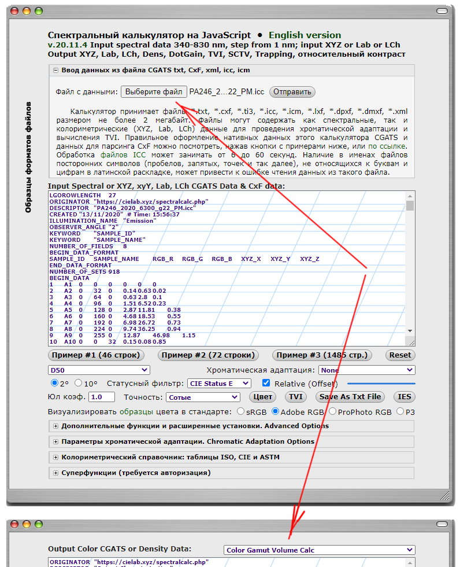The width and height of the screenshot is (460, 567).
Task: Choose the ProPhoto RGB radio option
Action: [x=332, y=411]
